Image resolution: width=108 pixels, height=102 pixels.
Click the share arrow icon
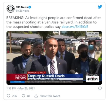pos(36,96)
